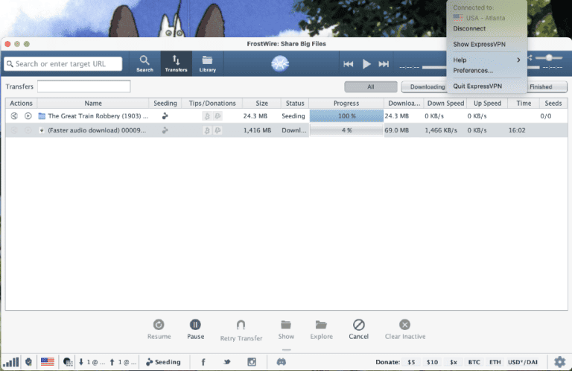The height and width of the screenshot is (371, 572).
Task: Click the Transfers filter text field
Action: [x=83, y=86]
